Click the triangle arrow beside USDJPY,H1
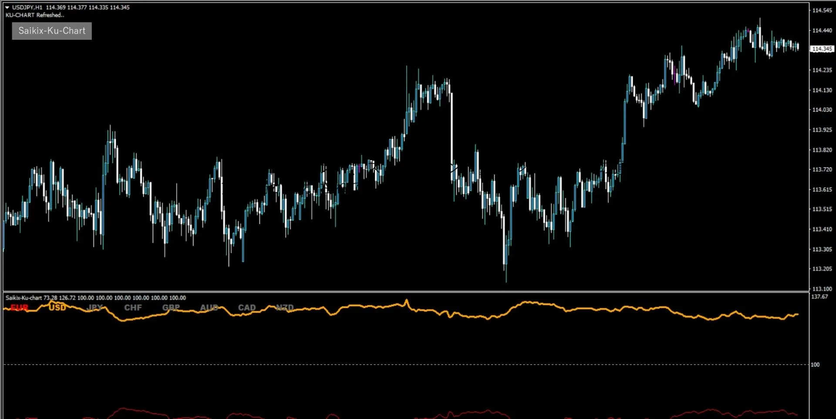The image size is (836, 419). [7, 7]
